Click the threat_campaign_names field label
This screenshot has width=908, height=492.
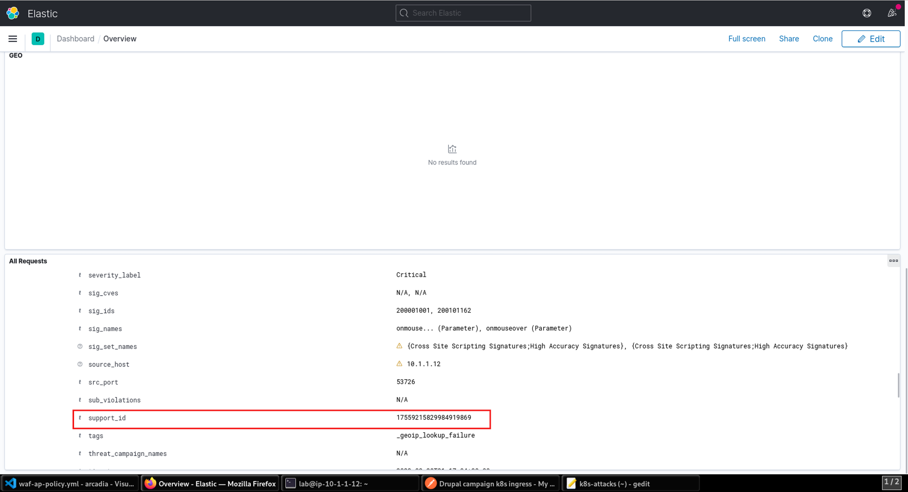(128, 454)
